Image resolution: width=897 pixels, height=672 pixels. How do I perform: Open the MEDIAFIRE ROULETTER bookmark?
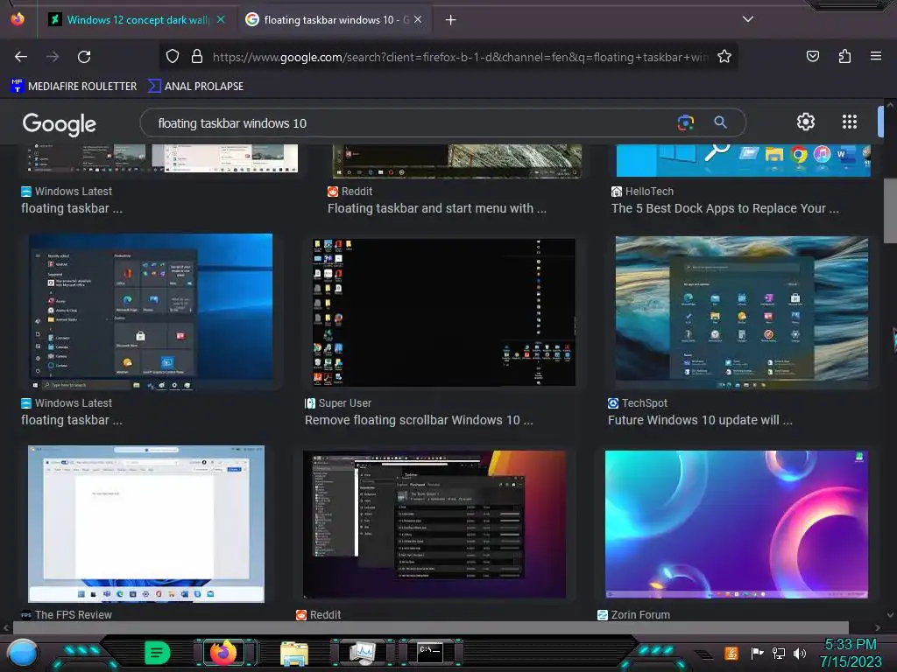[74, 87]
